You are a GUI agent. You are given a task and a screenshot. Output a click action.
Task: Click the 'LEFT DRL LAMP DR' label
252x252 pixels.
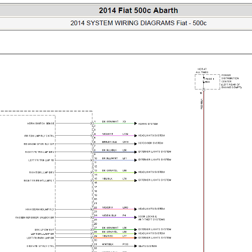click(42, 234)
